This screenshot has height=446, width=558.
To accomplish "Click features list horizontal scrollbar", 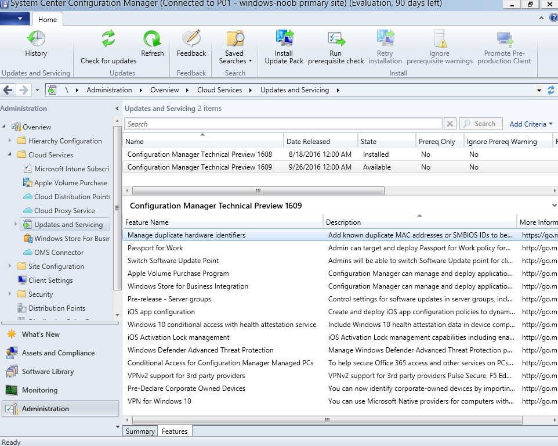I will coord(327,420).
